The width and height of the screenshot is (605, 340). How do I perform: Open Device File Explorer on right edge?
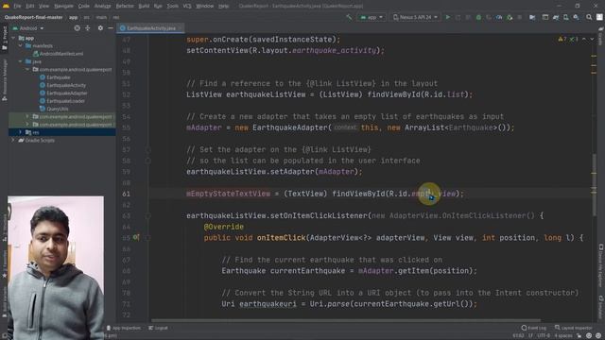point(601,266)
